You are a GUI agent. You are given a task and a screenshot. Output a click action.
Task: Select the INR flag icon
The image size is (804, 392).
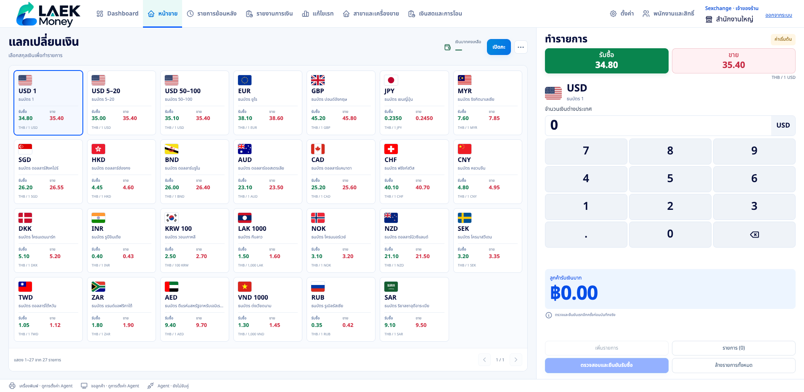click(x=98, y=218)
